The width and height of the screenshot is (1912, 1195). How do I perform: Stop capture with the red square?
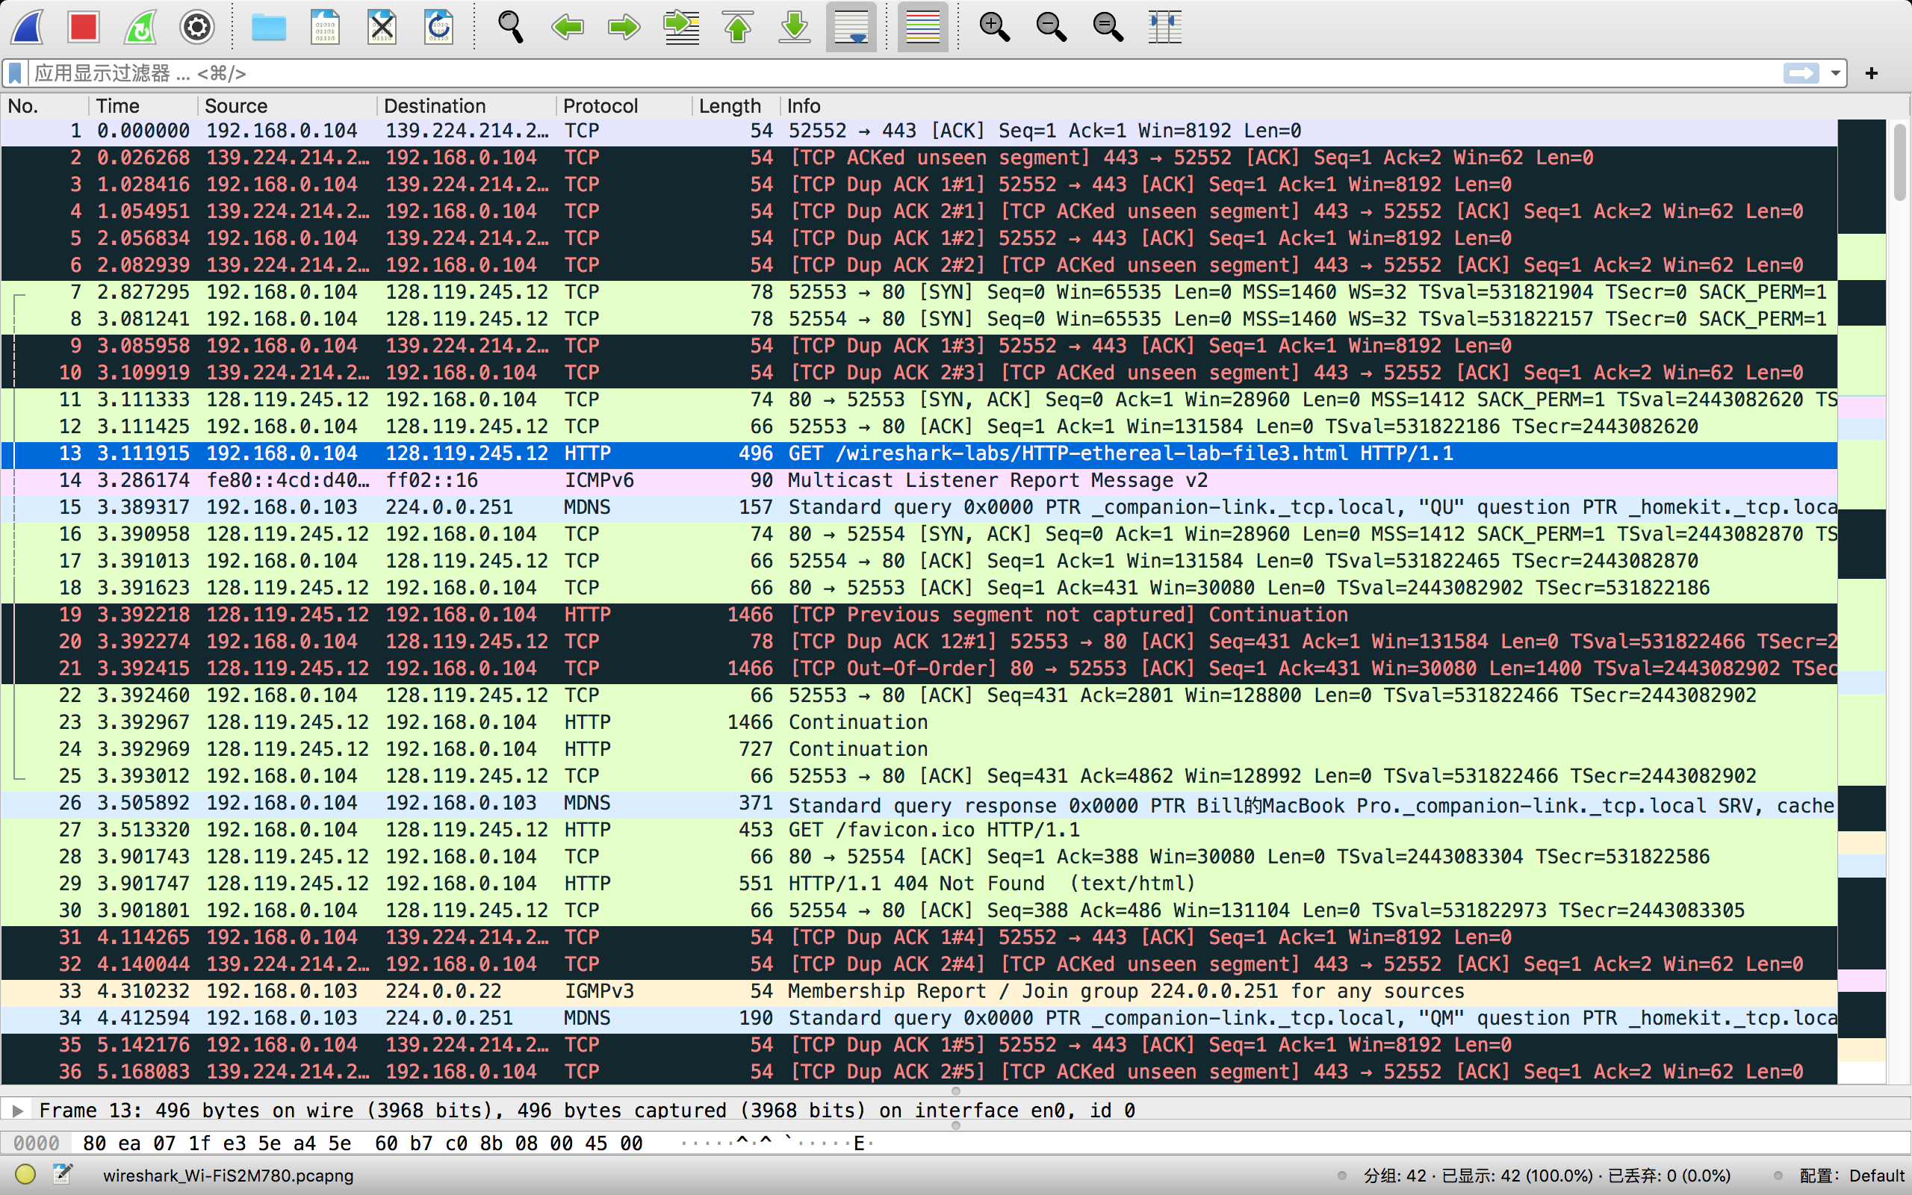83,28
